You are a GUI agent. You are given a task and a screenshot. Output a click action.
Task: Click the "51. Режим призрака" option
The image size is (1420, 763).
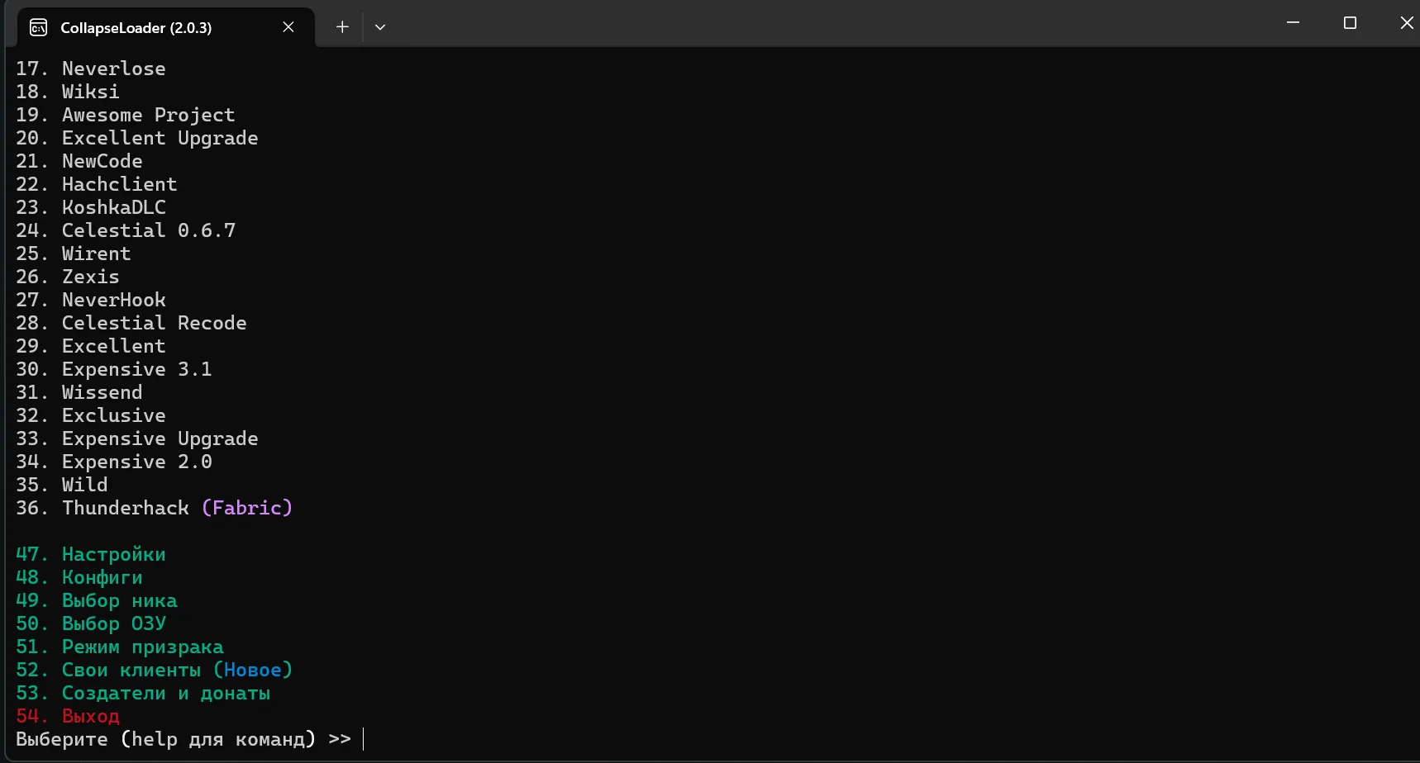click(x=120, y=647)
